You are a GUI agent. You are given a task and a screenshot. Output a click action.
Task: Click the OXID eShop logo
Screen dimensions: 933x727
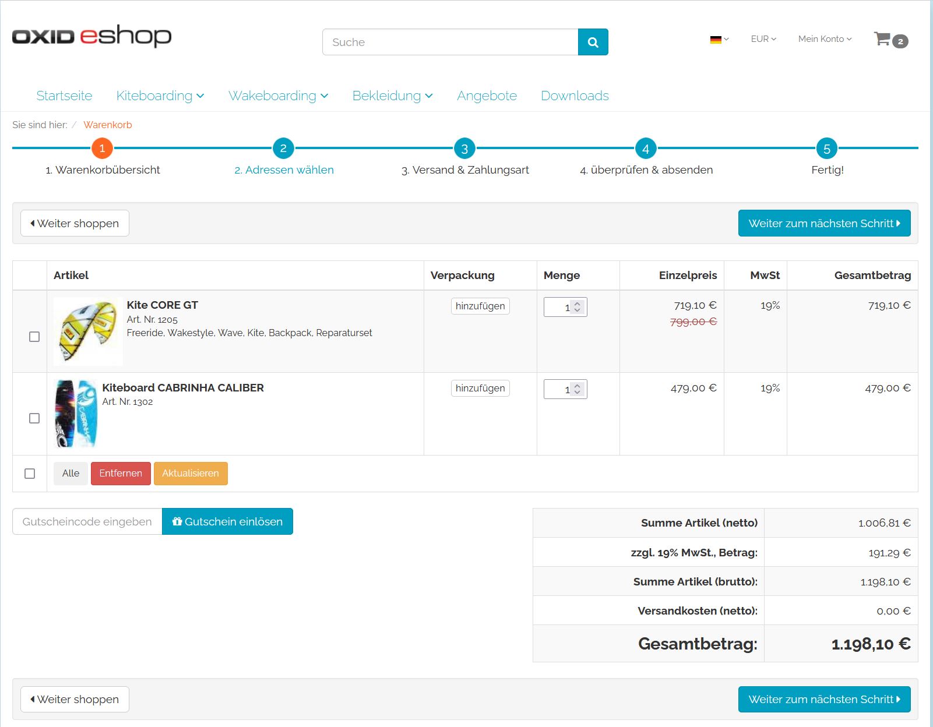point(91,36)
